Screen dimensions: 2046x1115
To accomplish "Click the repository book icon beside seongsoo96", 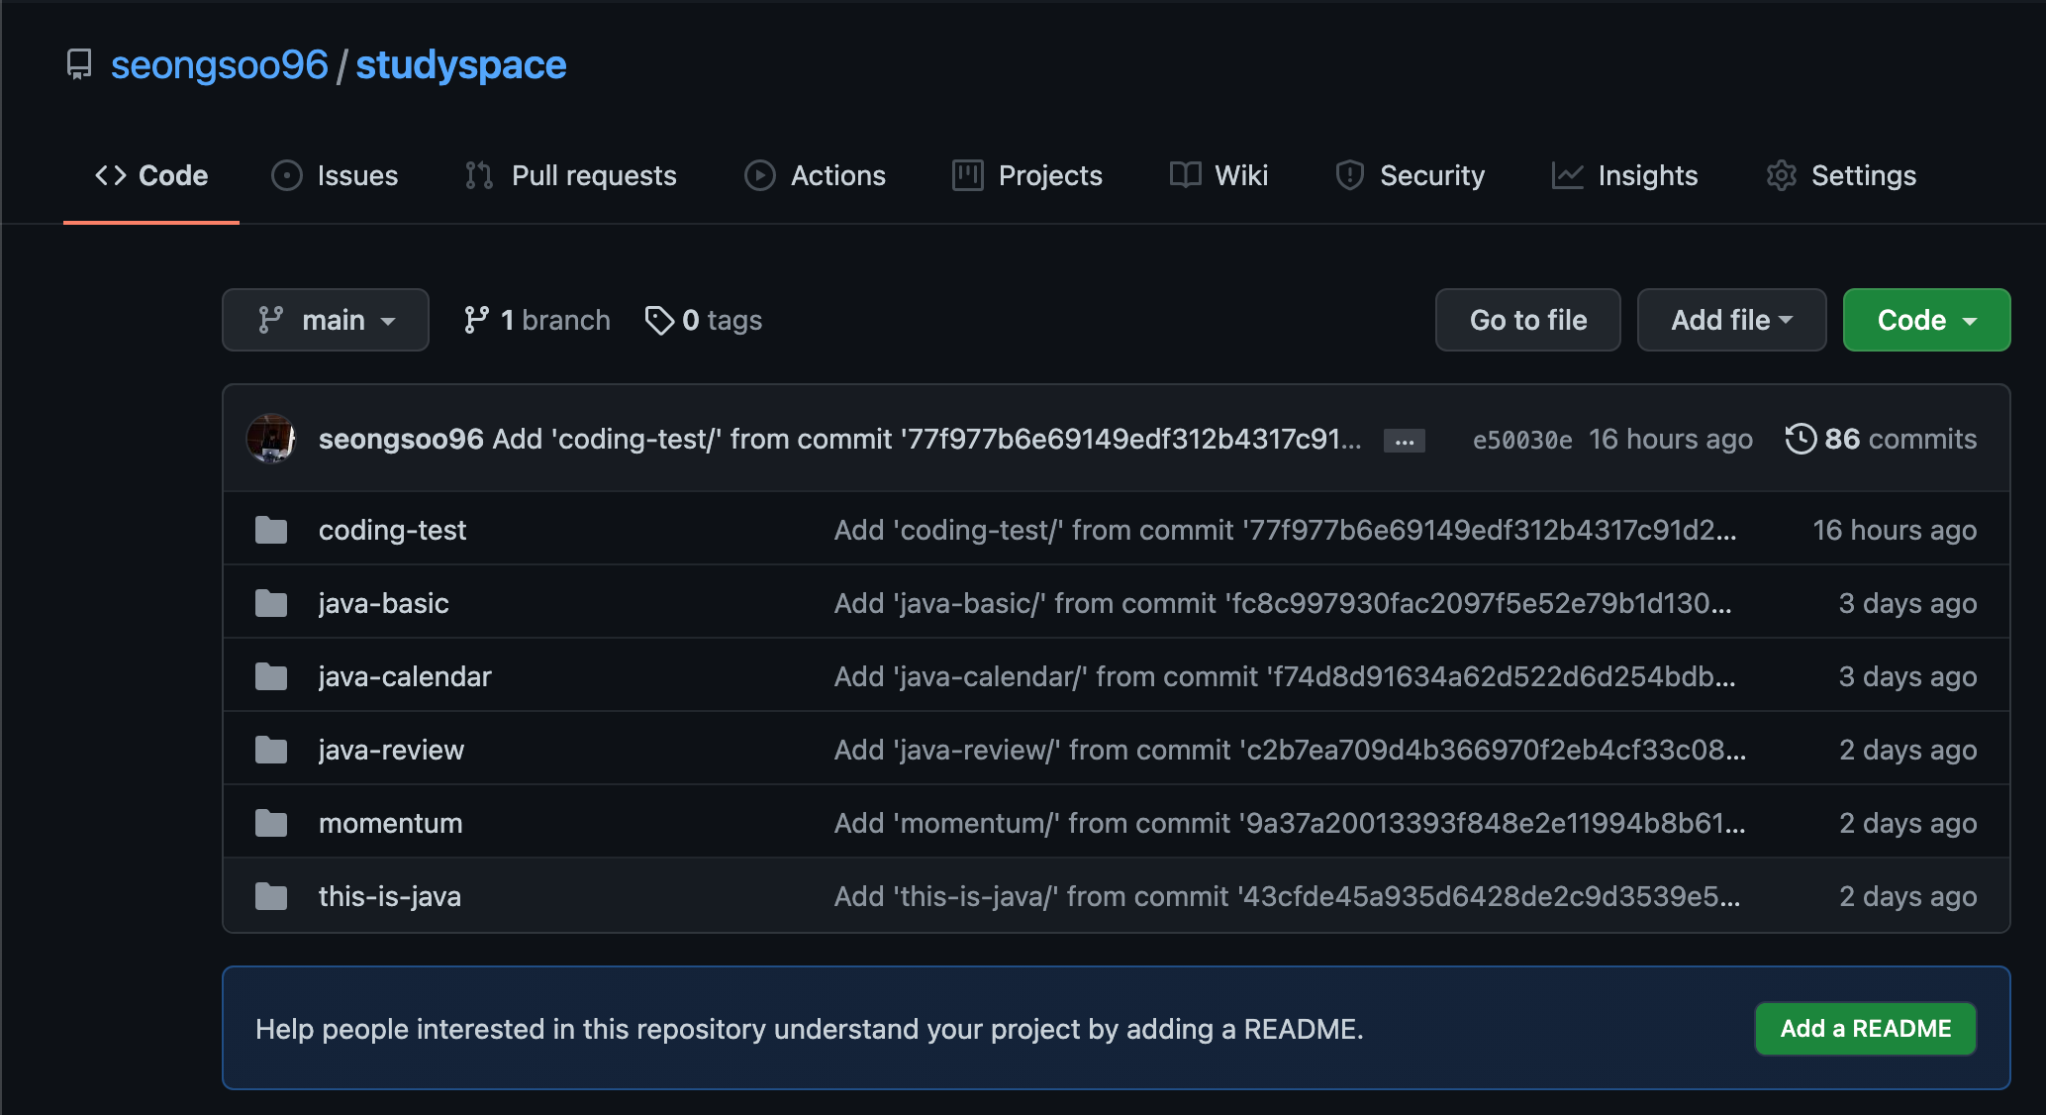I will coord(79,64).
